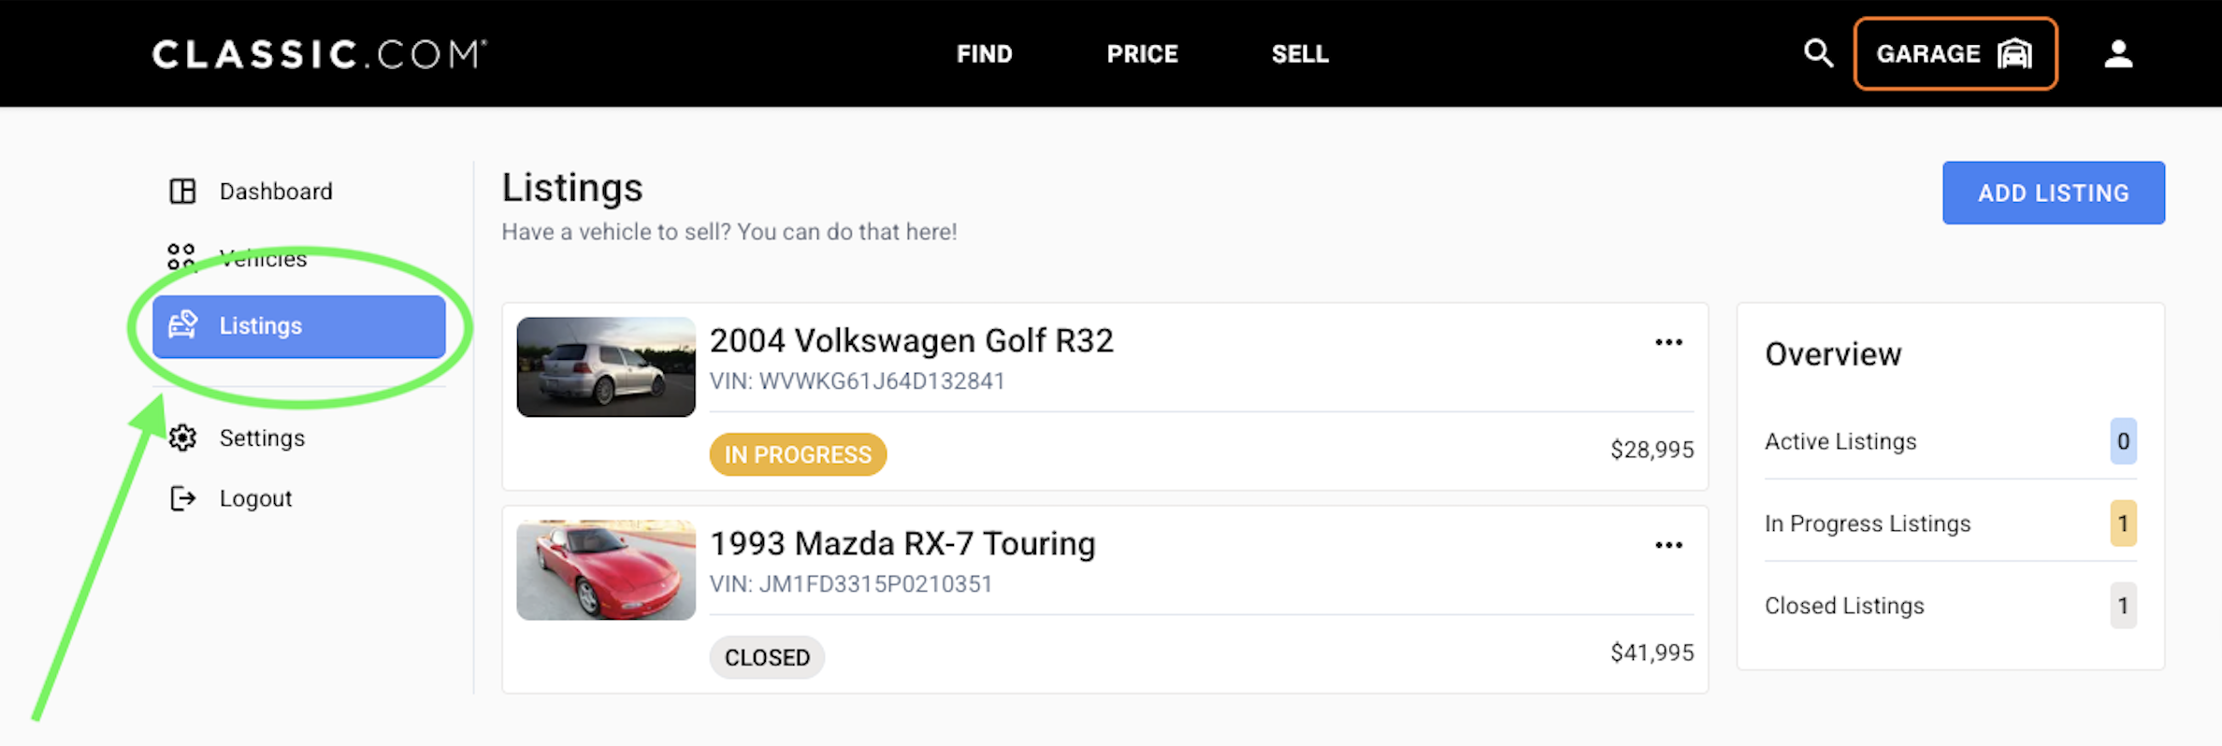
Task: Open the user profile icon
Action: (x=2118, y=54)
